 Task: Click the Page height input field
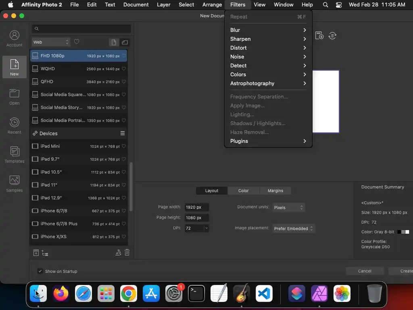pyautogui.click(x=197, y=218)
